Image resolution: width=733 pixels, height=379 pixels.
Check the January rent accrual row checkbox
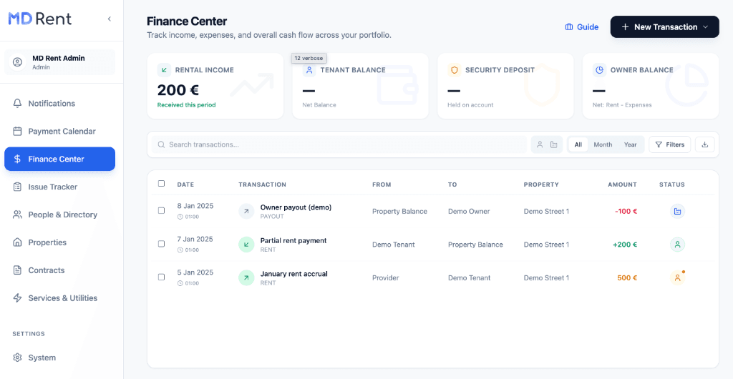pos(161,277)
